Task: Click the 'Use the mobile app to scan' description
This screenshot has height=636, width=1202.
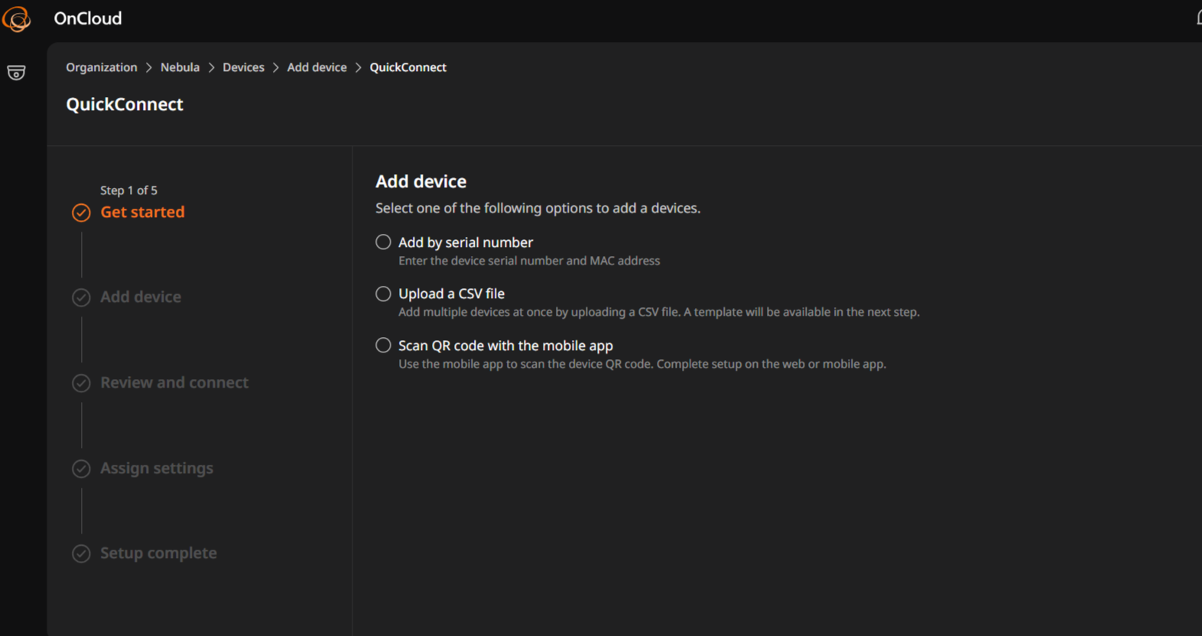Action: point(642,364)
